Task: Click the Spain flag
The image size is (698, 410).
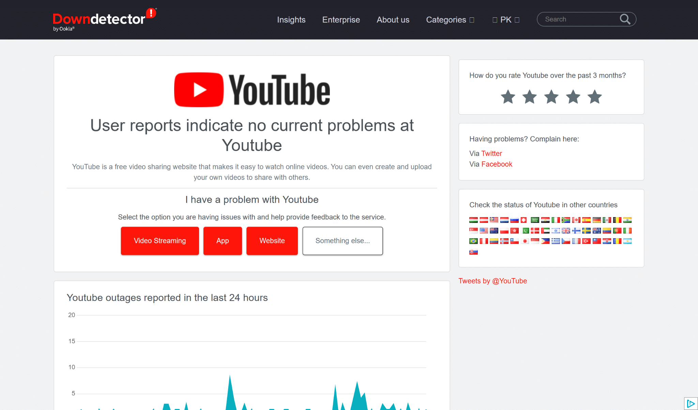Action: pyautogui.click(x=586, y=220)
